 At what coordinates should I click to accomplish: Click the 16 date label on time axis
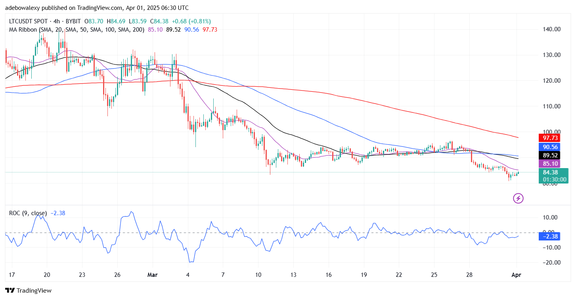point(329,275)
